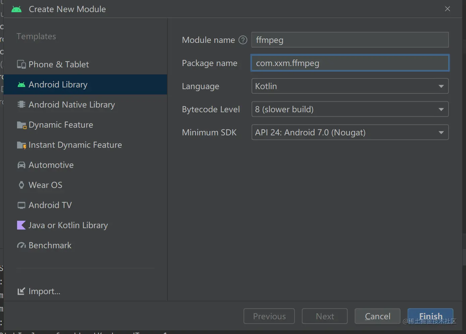Click the Wear OS watch icon
This screenshot has width=466, height=334.
point(21,185)
